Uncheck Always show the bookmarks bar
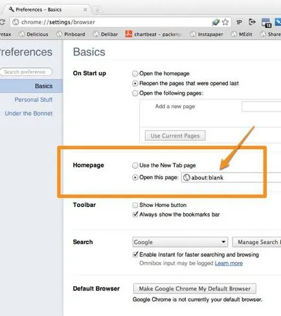Viewport: 281px width, 316px height. pos(135,215)
